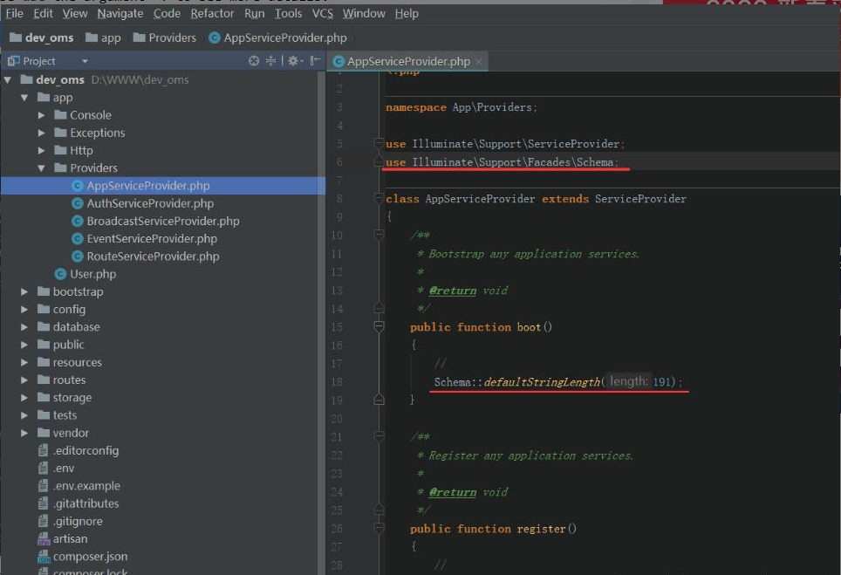Select EventServiceProvider.php in project tree
841x575 pixels.
pos(152,239)
